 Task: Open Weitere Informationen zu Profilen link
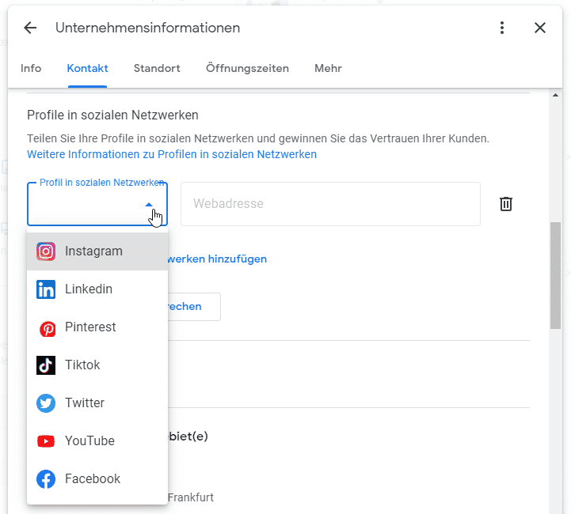[x=172, y=154]
